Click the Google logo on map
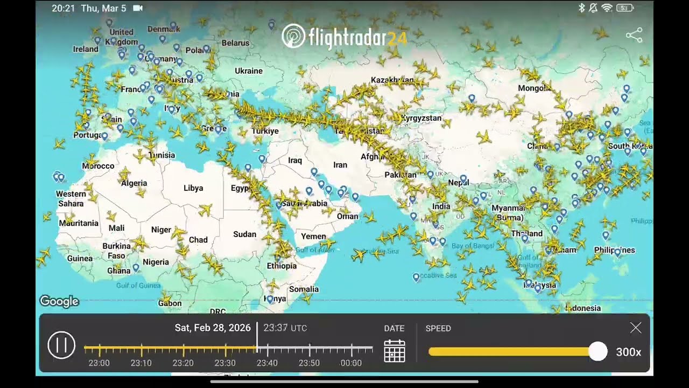The width and height of the screenshot is (689, 388). (59, 301)
